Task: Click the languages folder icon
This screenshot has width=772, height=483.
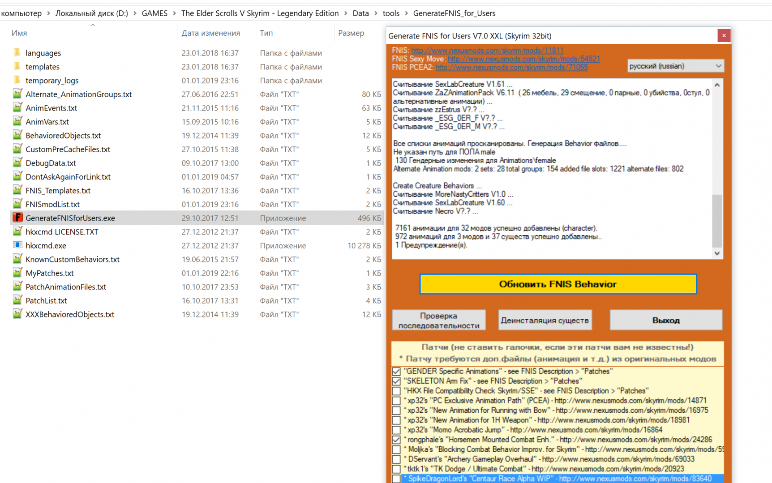Action: (x=17, y=53)
